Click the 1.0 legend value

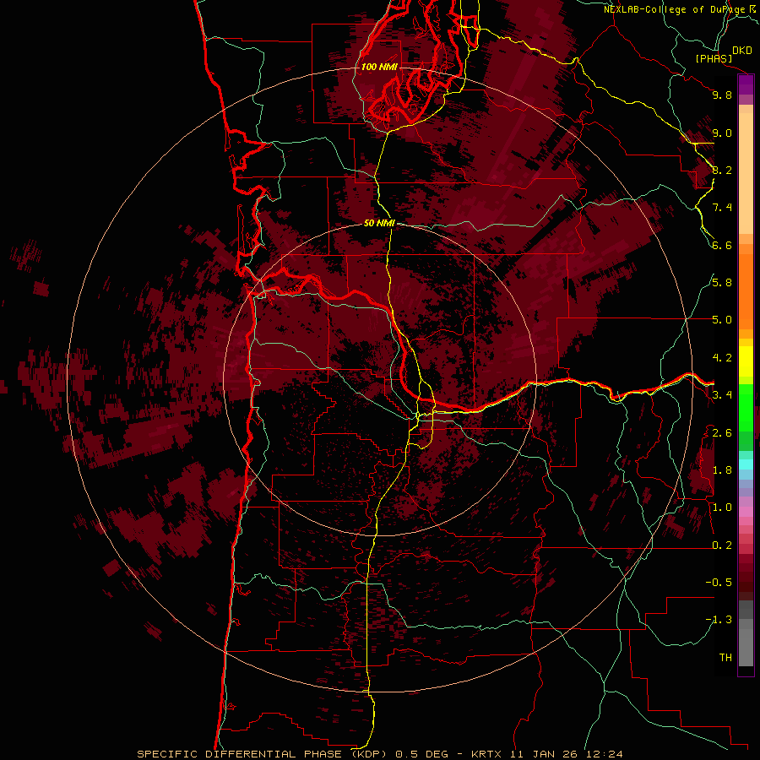coord(722,508)
